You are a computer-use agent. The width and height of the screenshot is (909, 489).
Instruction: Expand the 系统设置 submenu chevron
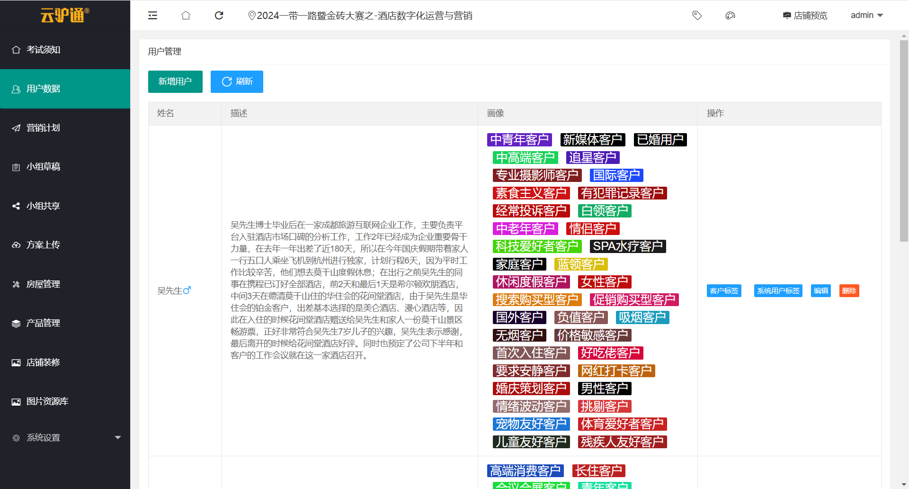click(x=118, y=437)
